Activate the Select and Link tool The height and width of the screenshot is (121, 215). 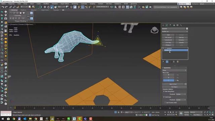(10, 7)
